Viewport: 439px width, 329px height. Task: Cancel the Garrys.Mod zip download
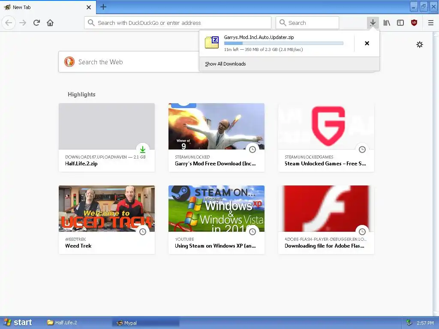tap(367, 43)
